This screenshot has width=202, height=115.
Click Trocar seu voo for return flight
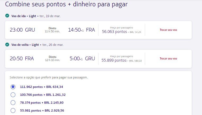click(168, 58)
